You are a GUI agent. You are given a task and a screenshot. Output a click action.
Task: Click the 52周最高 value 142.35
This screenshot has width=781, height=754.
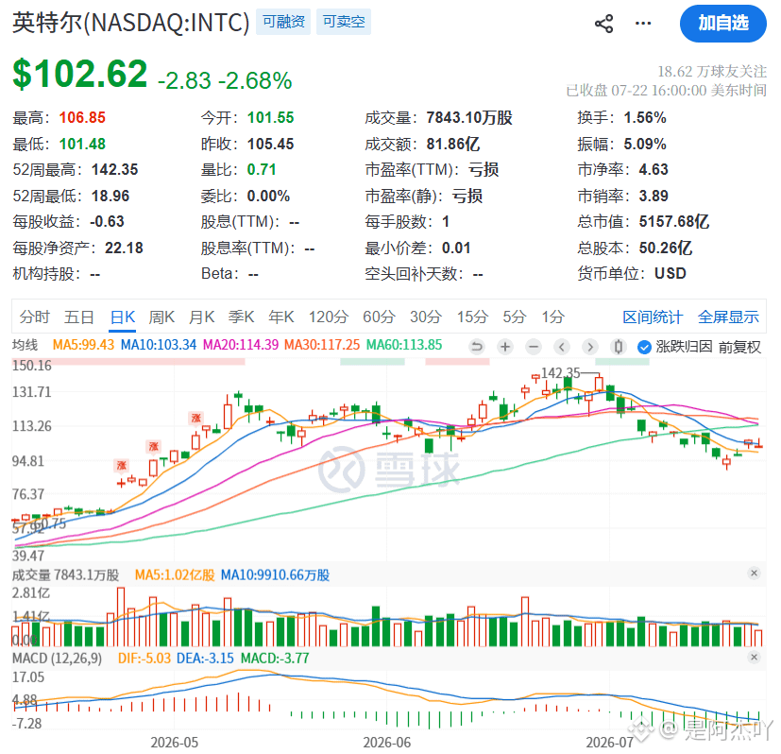(114, 169)
